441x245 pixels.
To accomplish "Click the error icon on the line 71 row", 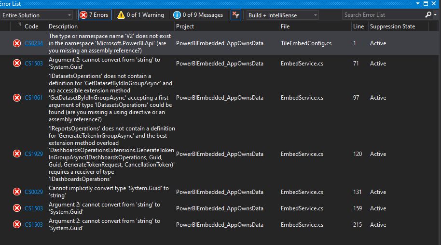I will [17, 64].
